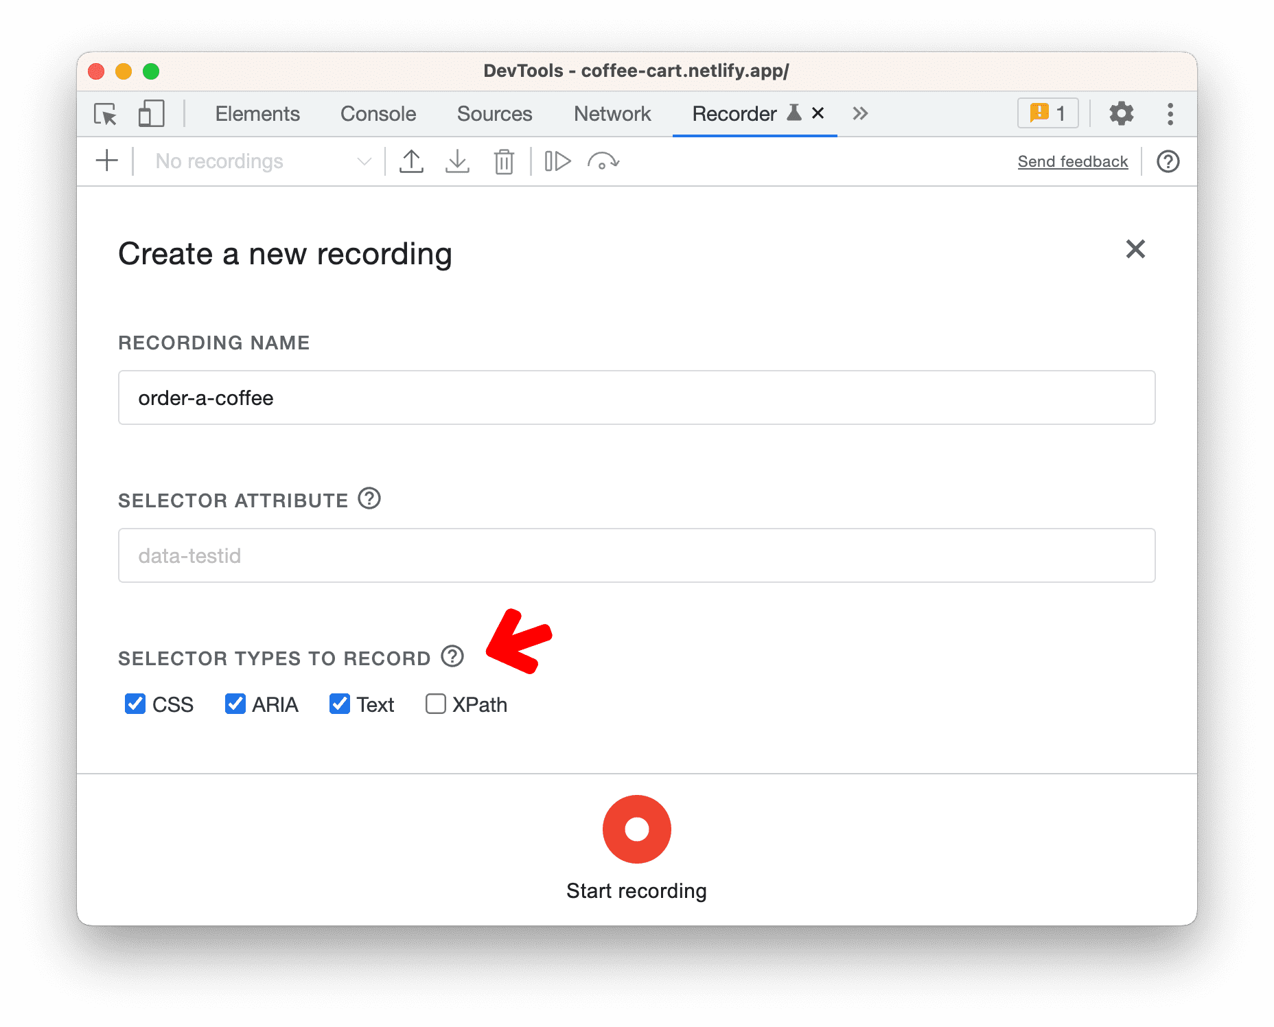This screenshot has height=1027, width=1274.
Task: Create a new recording with the plus icon
Action: coord(106,161)
